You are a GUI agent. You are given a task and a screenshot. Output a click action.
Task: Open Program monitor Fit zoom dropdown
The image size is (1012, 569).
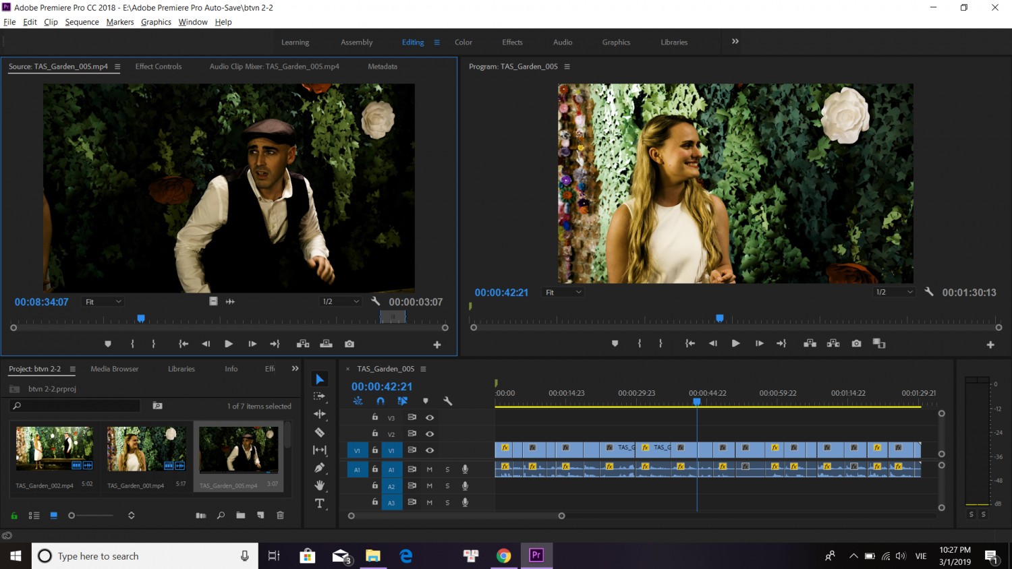click(x=563, y=293)
